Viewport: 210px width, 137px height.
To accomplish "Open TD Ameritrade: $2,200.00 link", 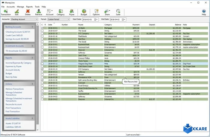I will tap(16, 51).
